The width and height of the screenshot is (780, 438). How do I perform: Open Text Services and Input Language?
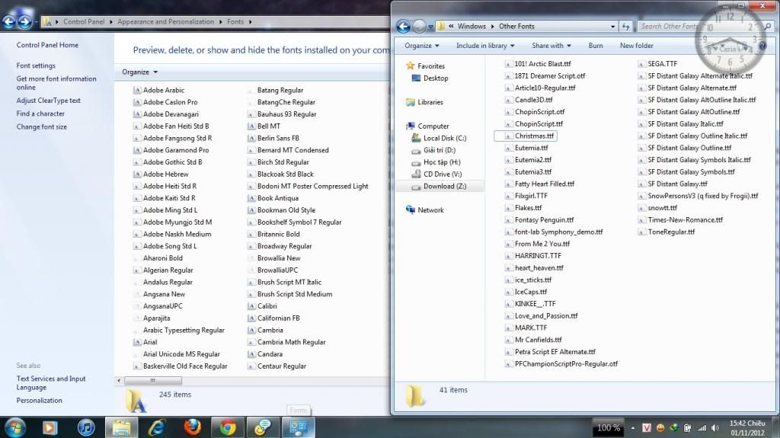(51, 382)
